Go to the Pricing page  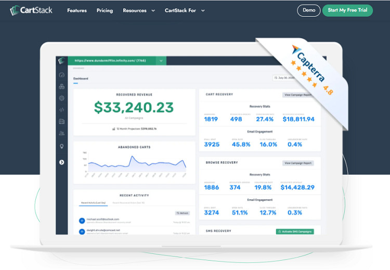point(105,10)
